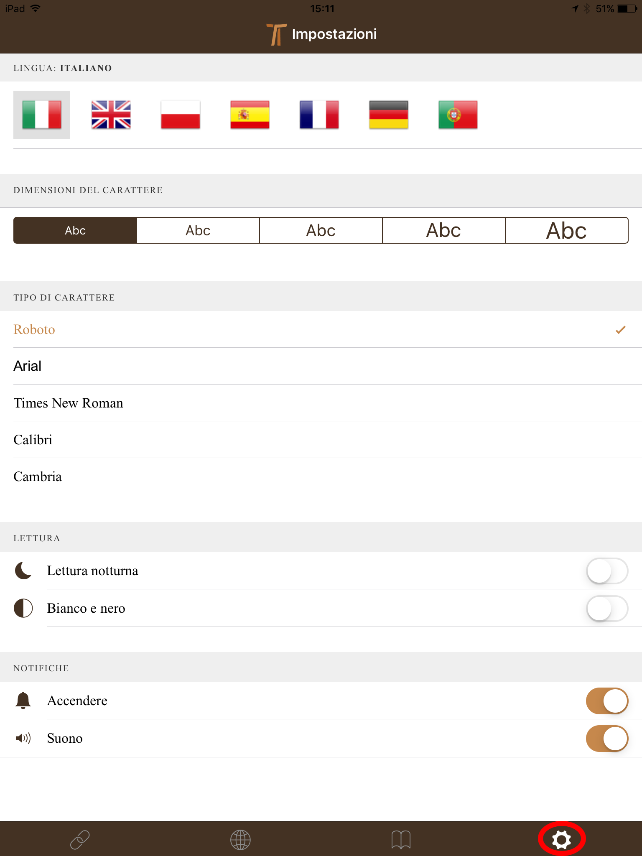The image size is (642, 856).
Task: Choose the Polish flag language
Action: (x=181, y=115)
